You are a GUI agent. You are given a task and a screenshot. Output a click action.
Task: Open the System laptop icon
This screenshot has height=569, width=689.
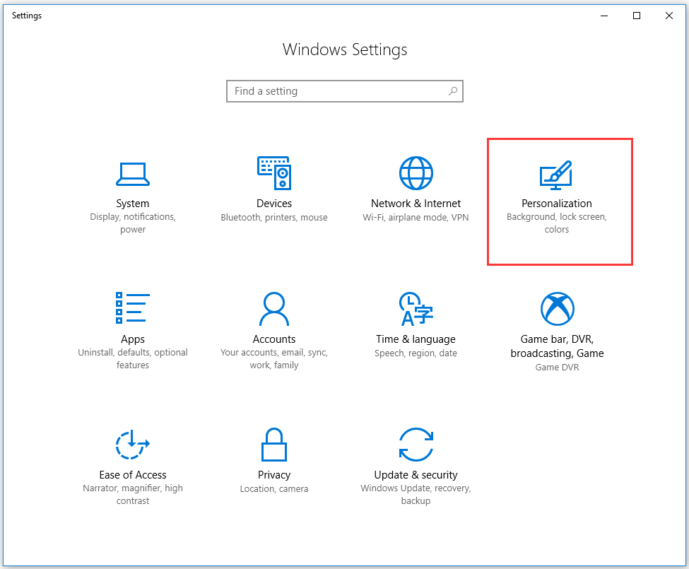(133, 174)
